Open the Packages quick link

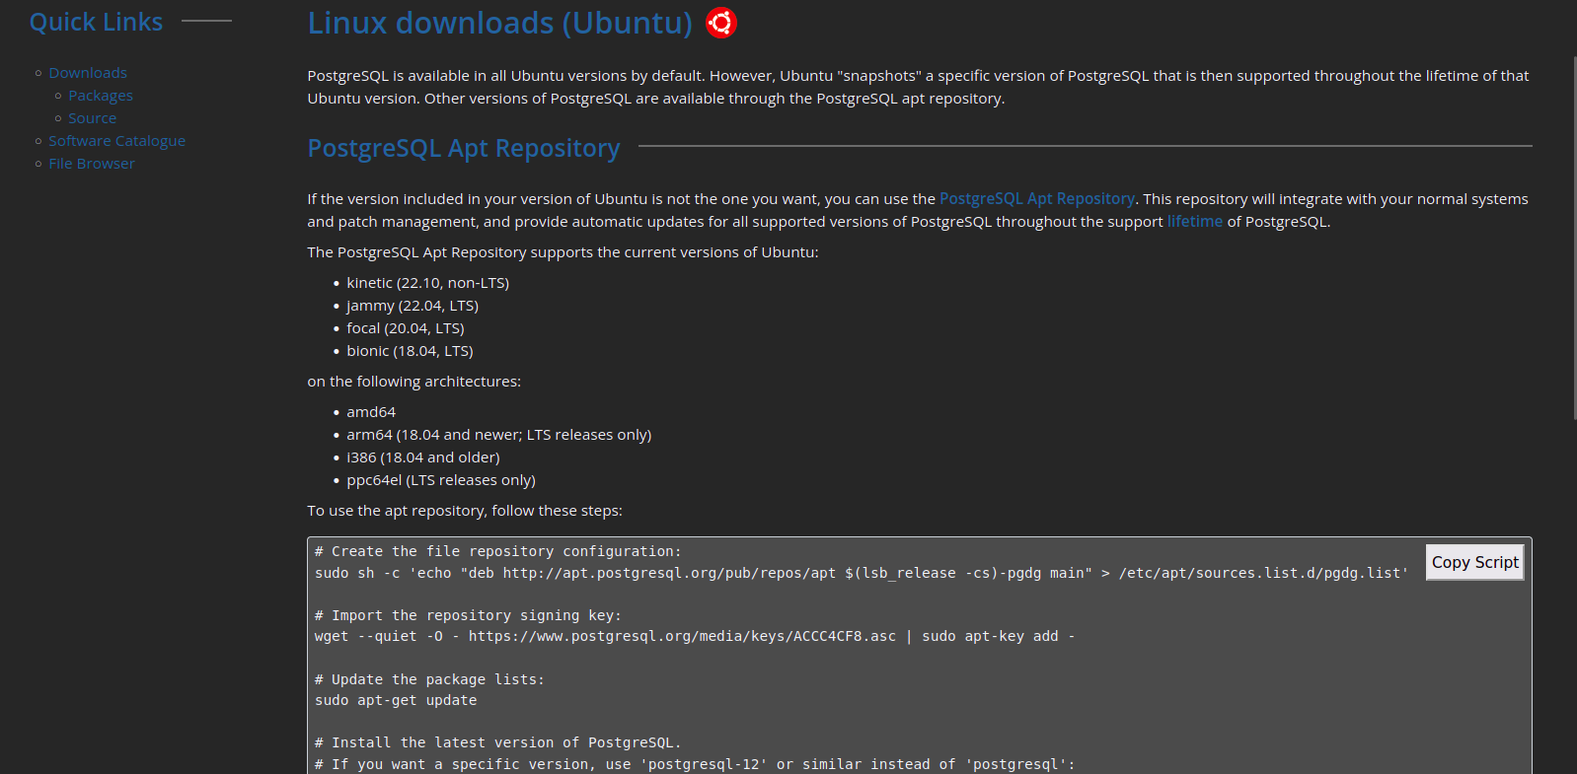(101, 96)
